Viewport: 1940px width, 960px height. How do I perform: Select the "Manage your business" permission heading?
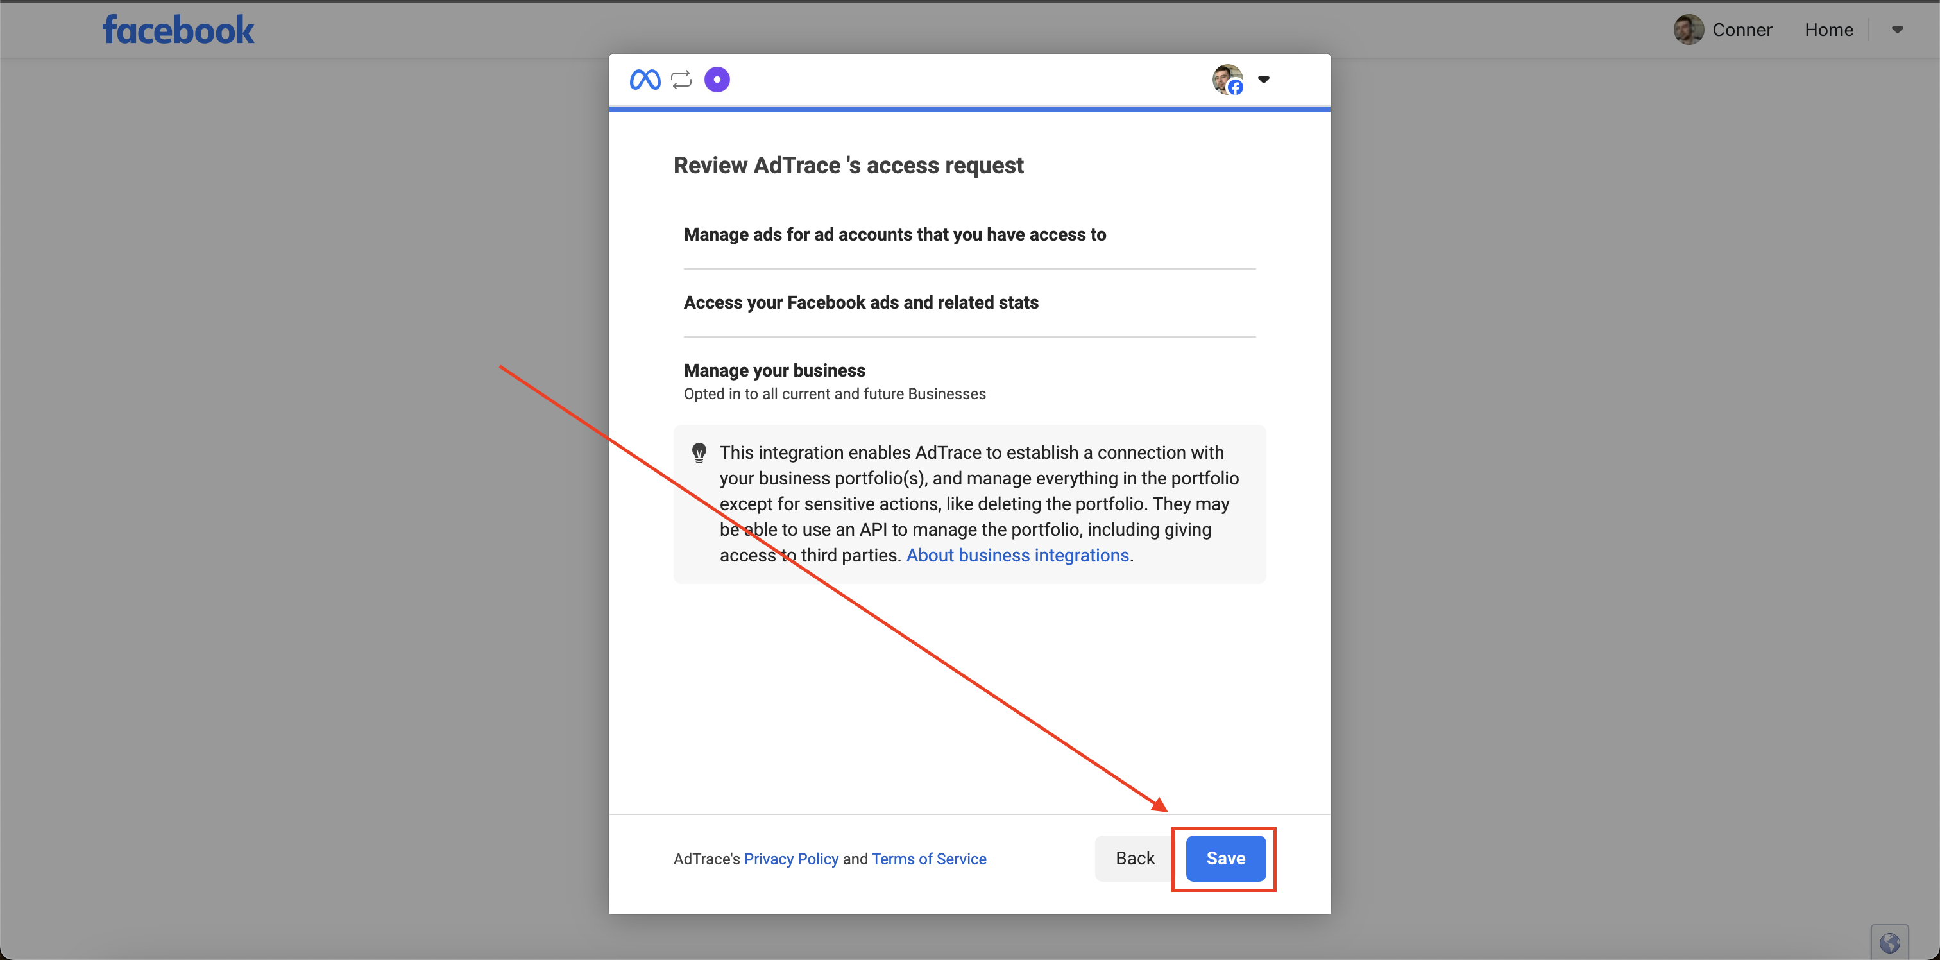tap(774, 370)
